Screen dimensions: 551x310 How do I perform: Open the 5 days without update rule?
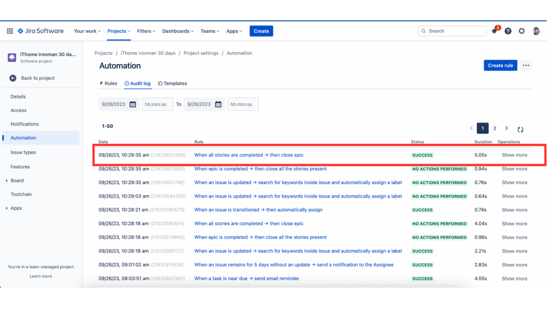coord(294,265)
